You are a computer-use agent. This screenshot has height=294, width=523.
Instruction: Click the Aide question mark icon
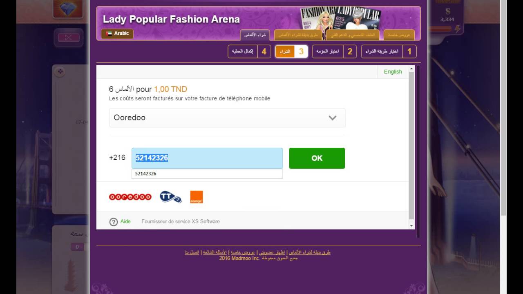coord(114,222)
